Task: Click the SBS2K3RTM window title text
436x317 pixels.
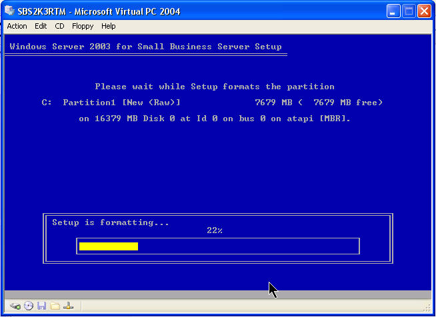Action: pyautogui.click(x=99, y=12)
